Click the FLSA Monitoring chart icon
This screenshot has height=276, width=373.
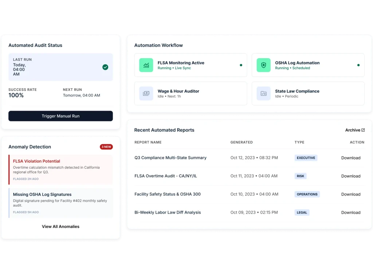click(146, 65)
